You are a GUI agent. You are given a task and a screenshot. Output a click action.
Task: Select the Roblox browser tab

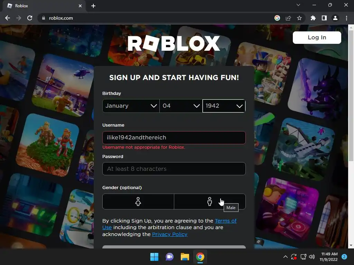point(44,6)
